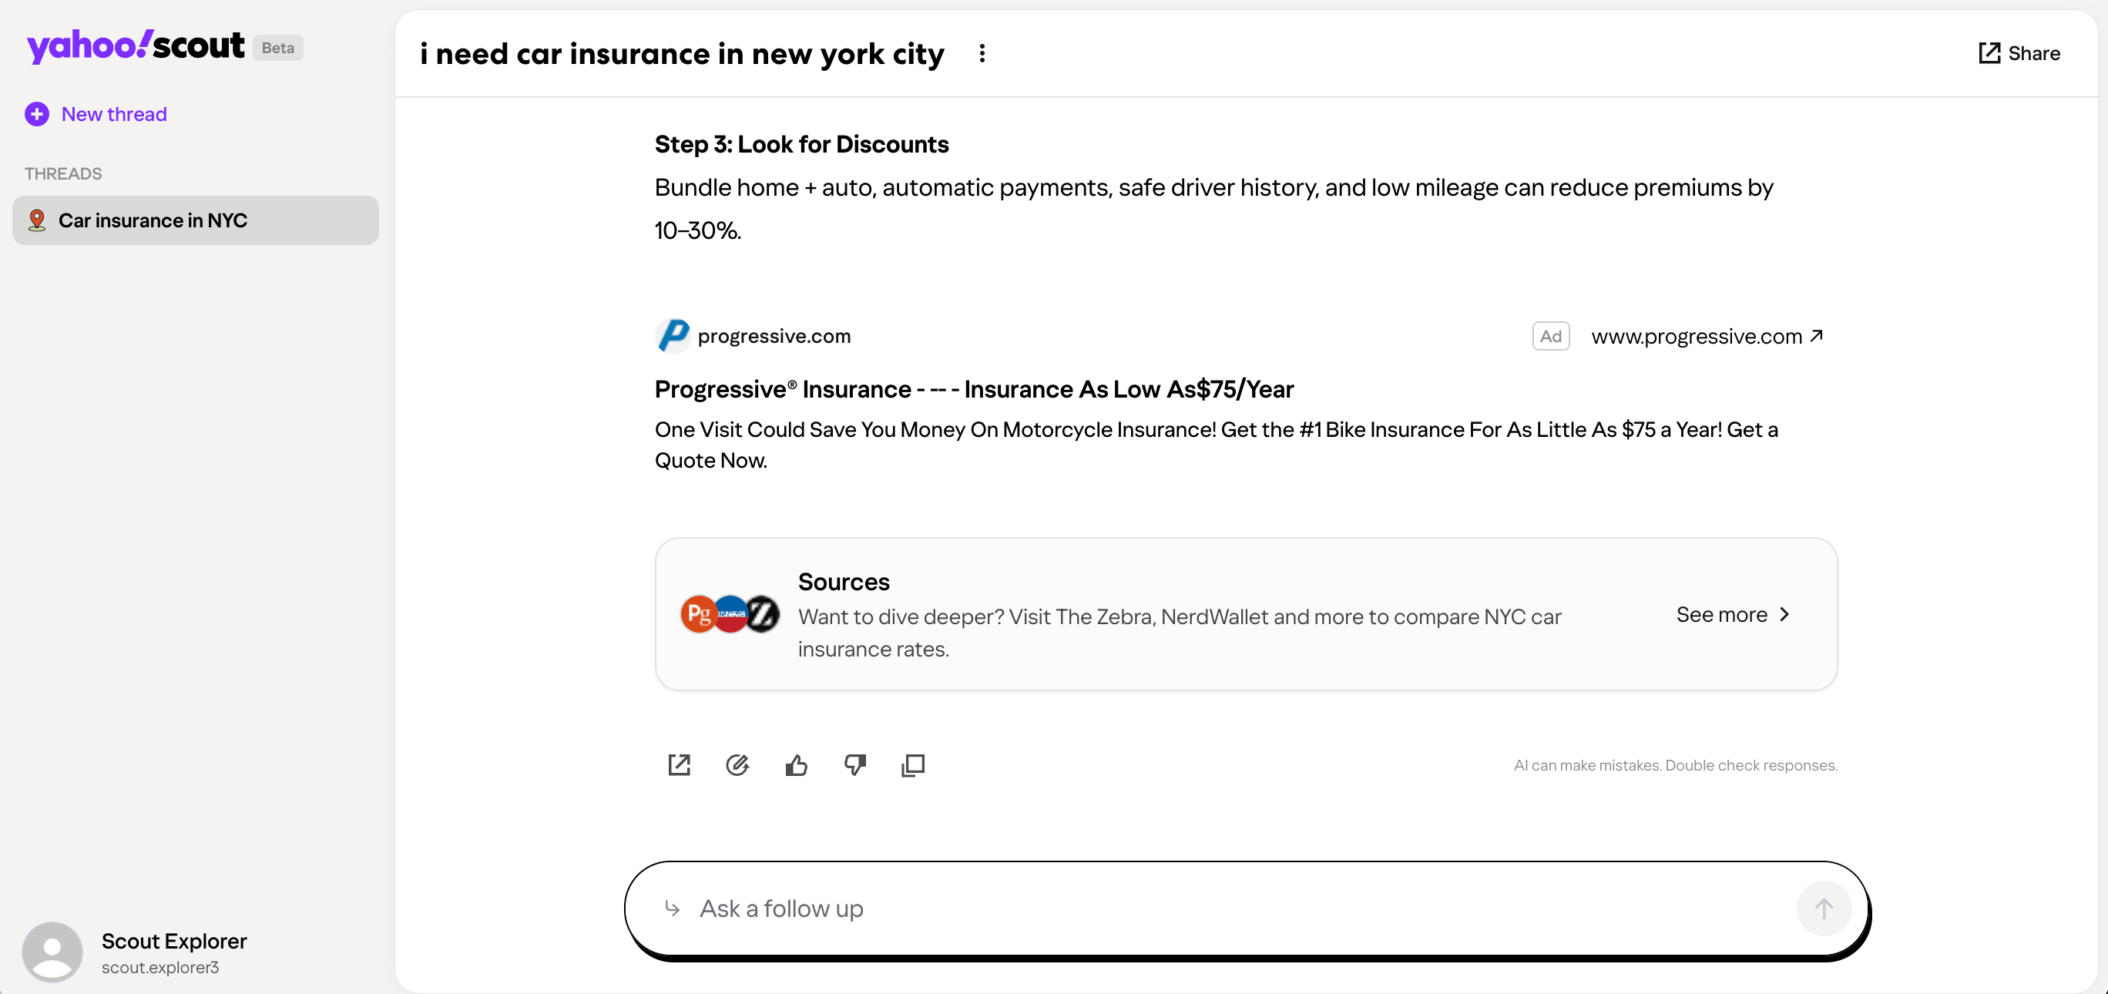Open the three-dot menu beside the thread title
This screenshot has height=994, width=2108.
(x=981, y=52)
